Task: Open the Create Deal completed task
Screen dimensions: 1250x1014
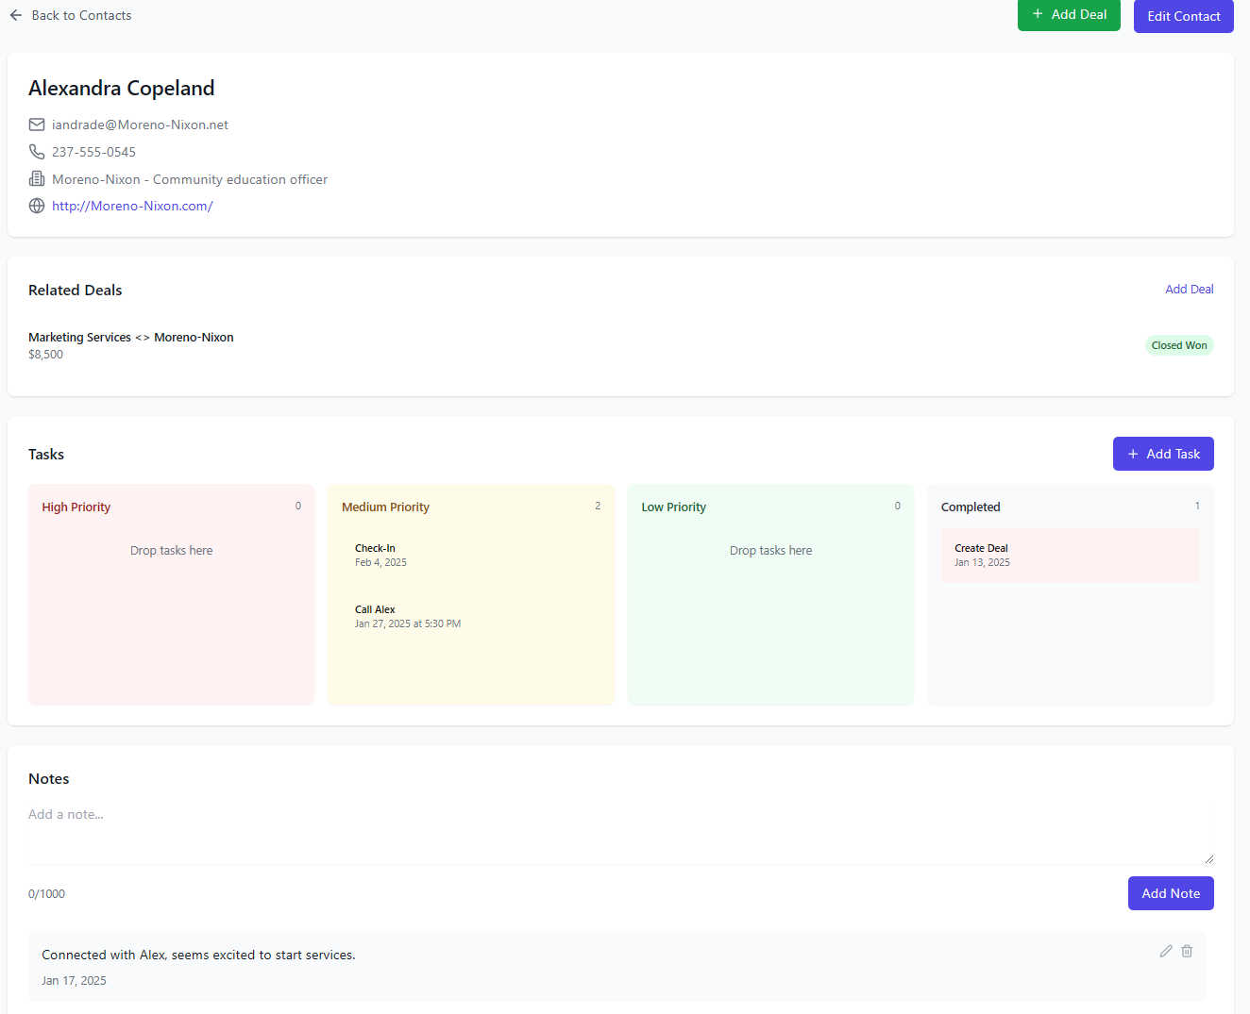Action: click(x=1070, y=555)
